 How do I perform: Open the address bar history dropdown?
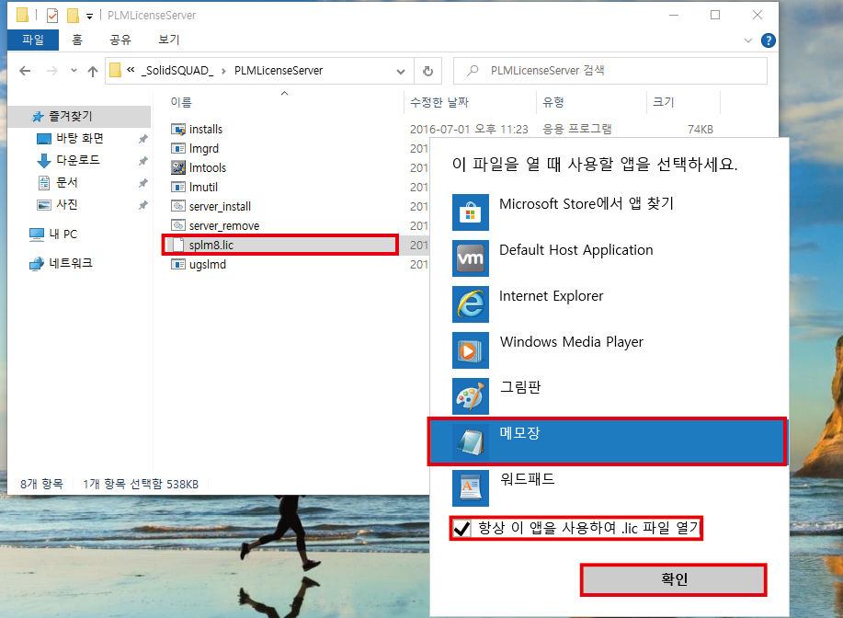click(x=401, y=71)
